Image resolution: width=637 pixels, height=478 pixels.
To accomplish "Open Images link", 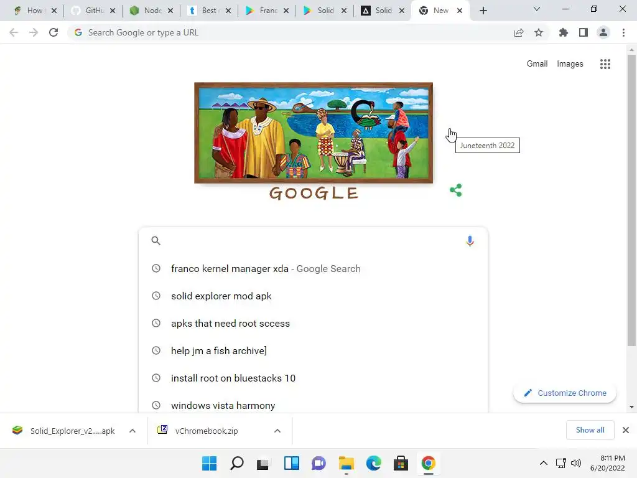I will (570, 64).
